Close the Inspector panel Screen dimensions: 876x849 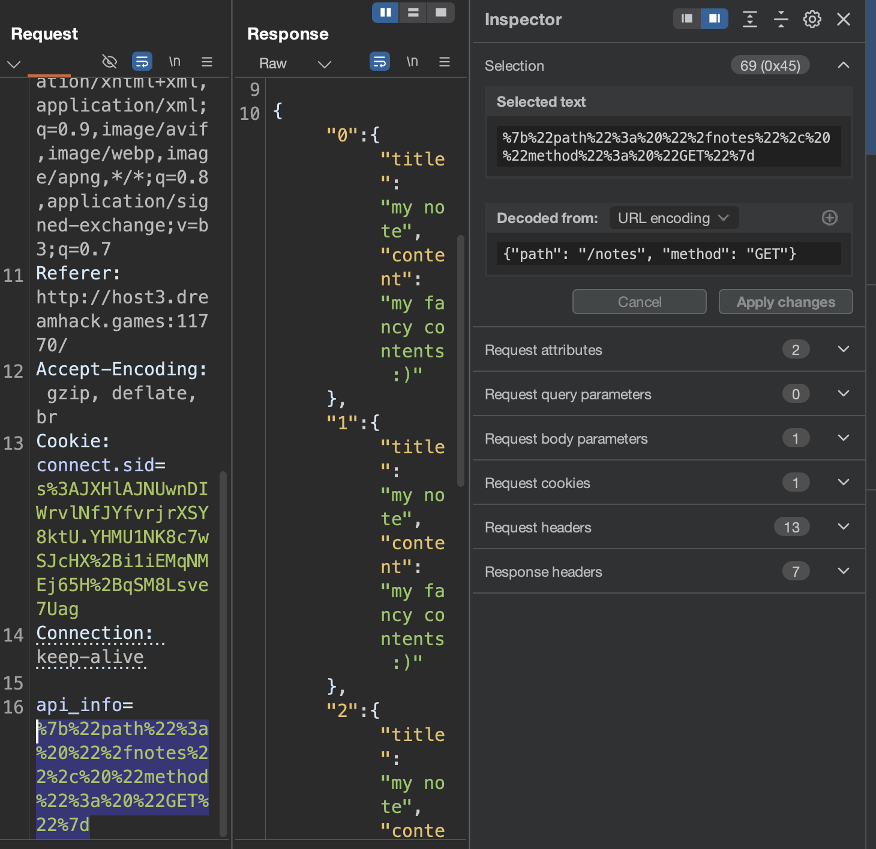click(x=844, y=19)
